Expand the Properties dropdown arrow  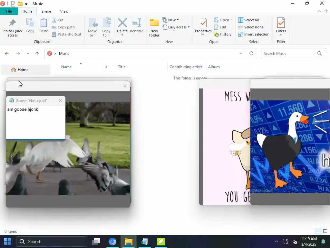203,35
